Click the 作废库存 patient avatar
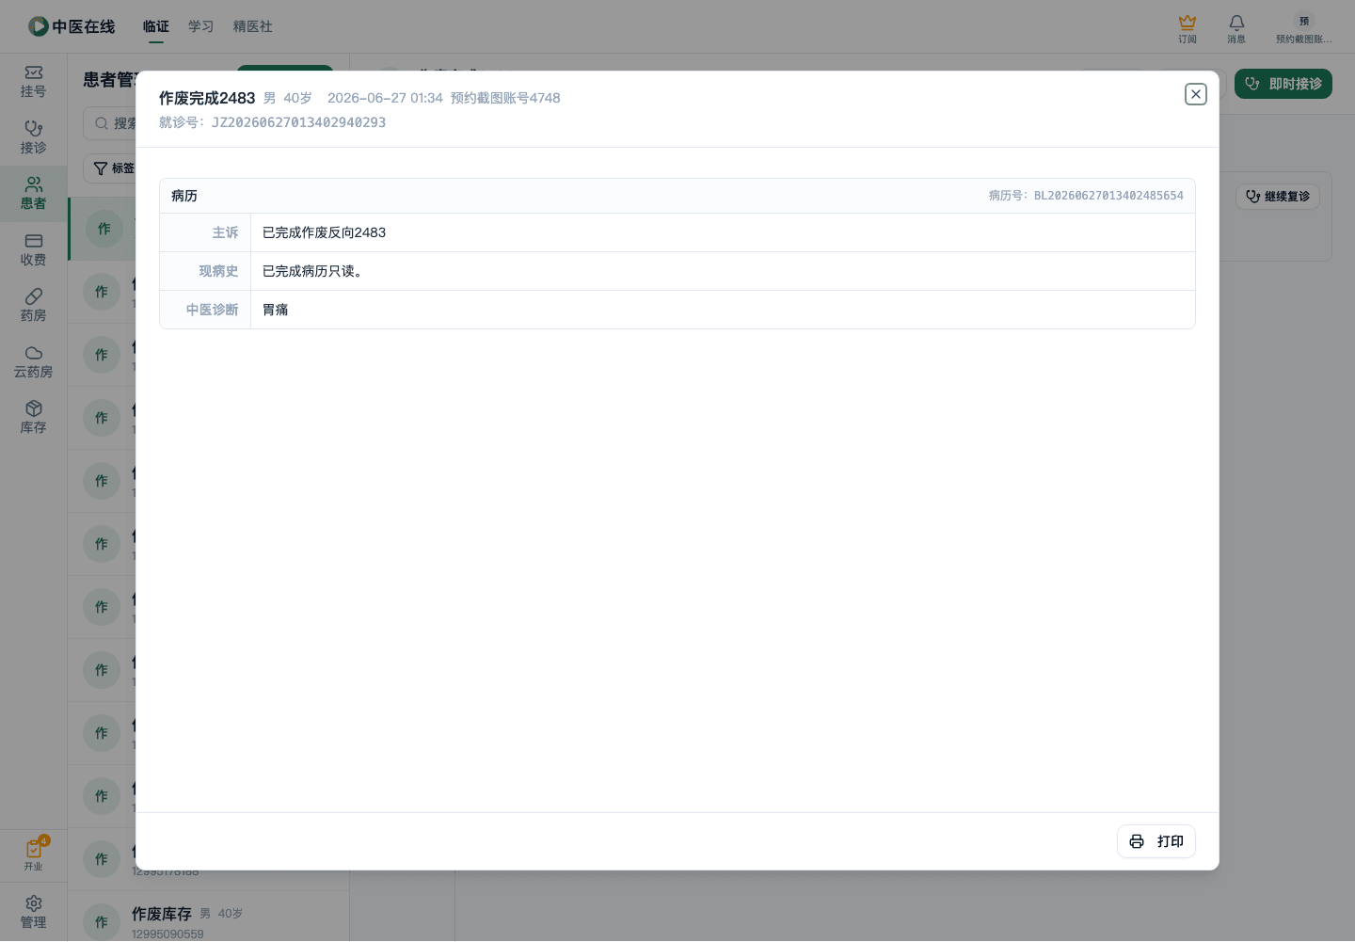This screenshot has width=1355, height=942. point(102,922)
